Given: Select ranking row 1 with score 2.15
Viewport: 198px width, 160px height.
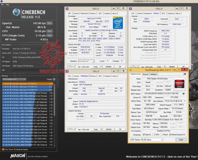Looking at the screenshot, I should tap(28, 84).
